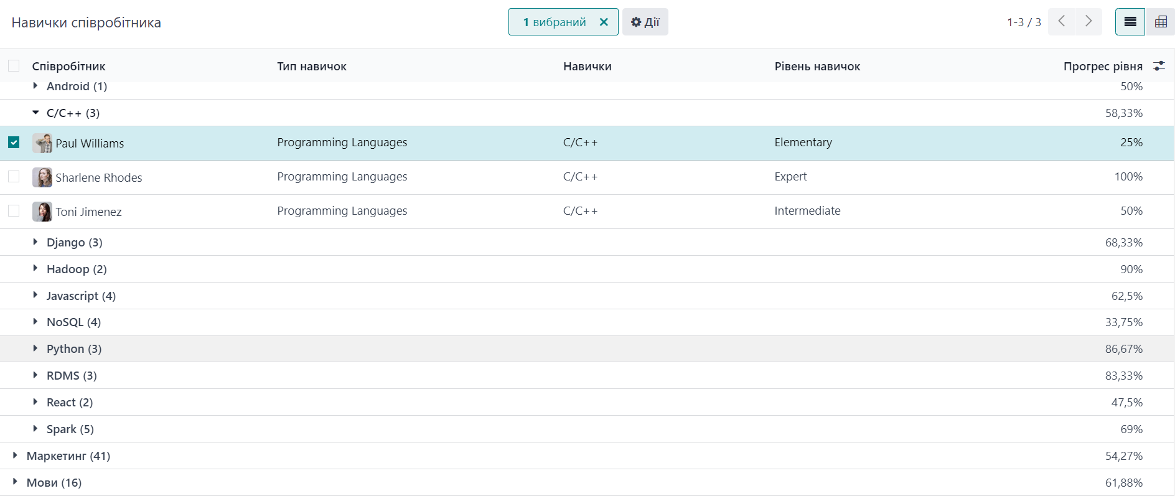1175x496 pixels.
Task: Sort by Рівень навичок column header
Action: tap(817, 66)
